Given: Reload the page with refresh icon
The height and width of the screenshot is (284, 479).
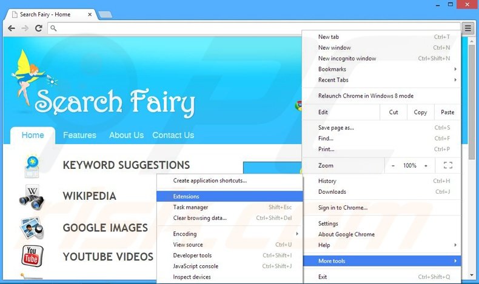Looking at the screenshot, I should coord(38,28).
